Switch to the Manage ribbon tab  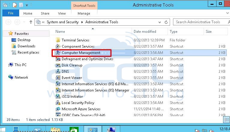click(x=84, y=13)
